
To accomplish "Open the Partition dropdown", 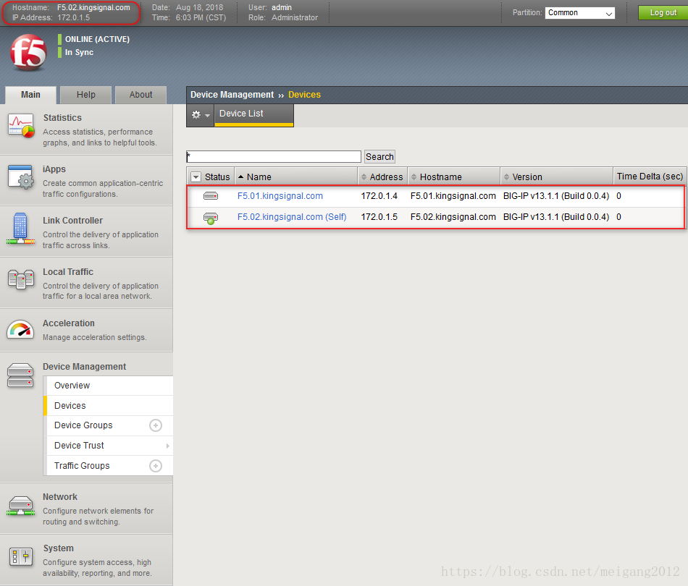I will pos(579,13).
